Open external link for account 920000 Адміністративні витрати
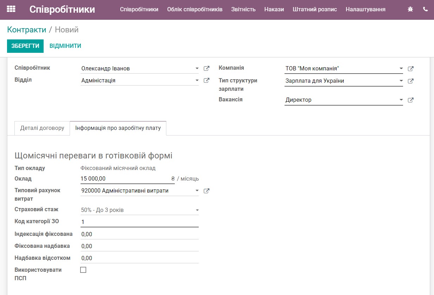The image size is (434, 295). pyautogui.click(x=206, y=191)
